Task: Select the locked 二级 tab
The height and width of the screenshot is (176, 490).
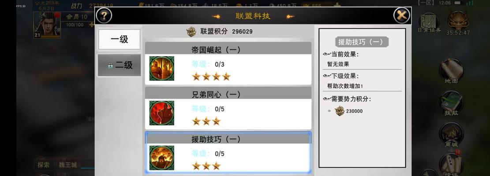Action: click(x=120, y=65)
